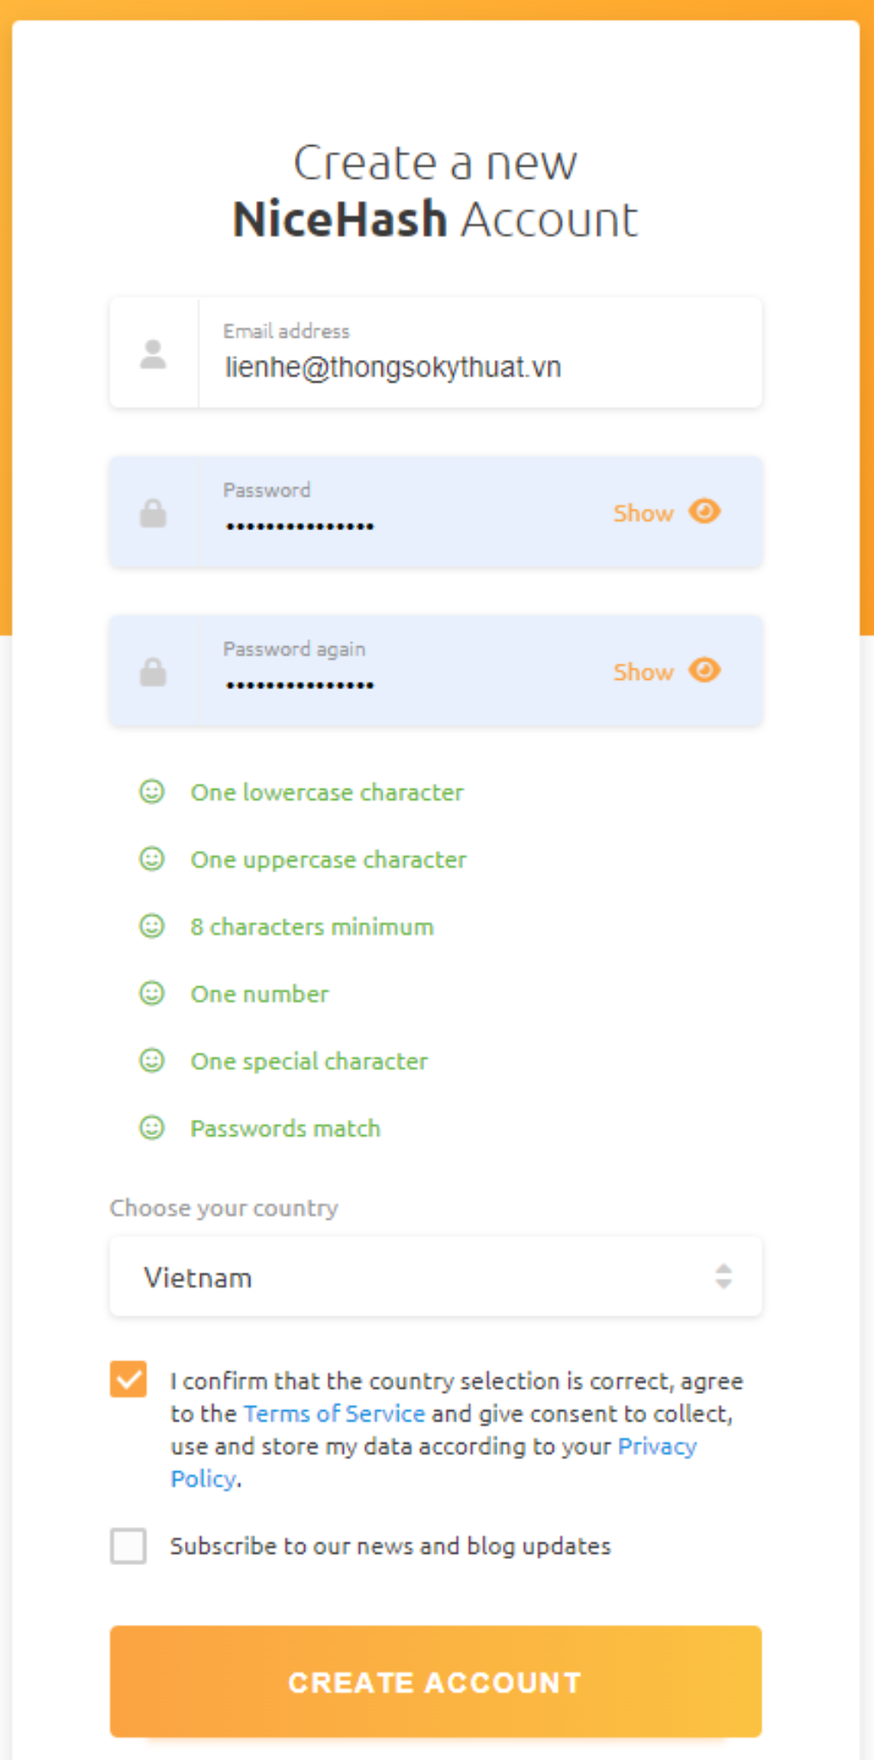Click smiley icon next to One lowercase character
Image resolution: width=874 pixels, height=1760 pixels.
point(152,791)
